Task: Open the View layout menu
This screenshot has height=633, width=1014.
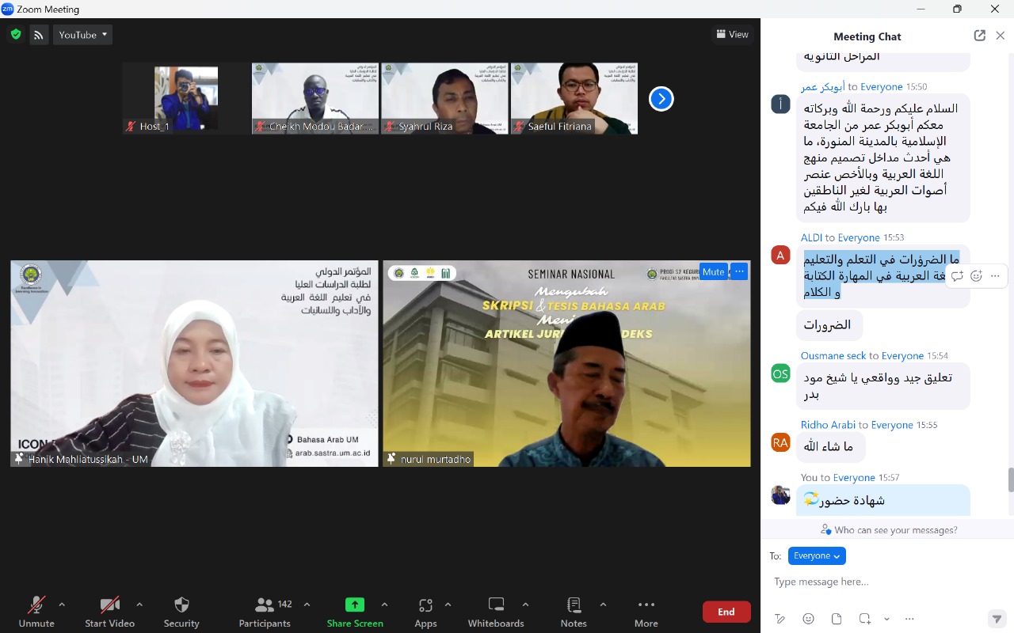Action: tap(732, 34)
